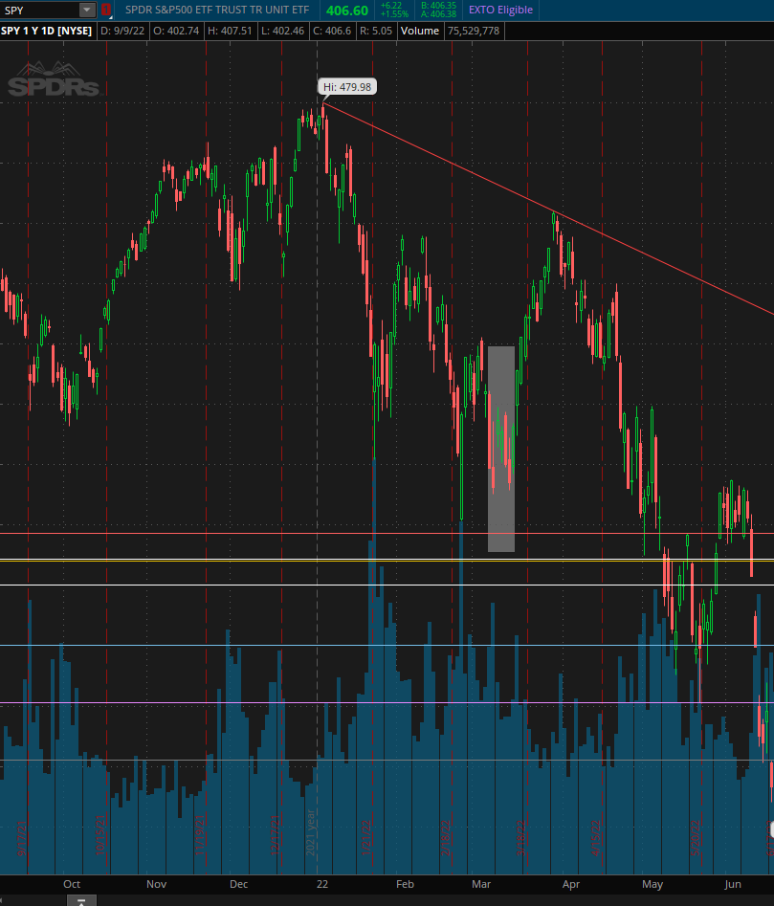Click the ask price A: 406.38
The height and width of the screenshot is (906, 774).
pyautogui.click(x=438, y=13)
